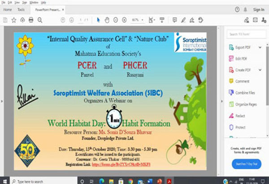Click the page number field
Image resolution: width=269 pixels, height=184 pixels.
coord(81,20)
